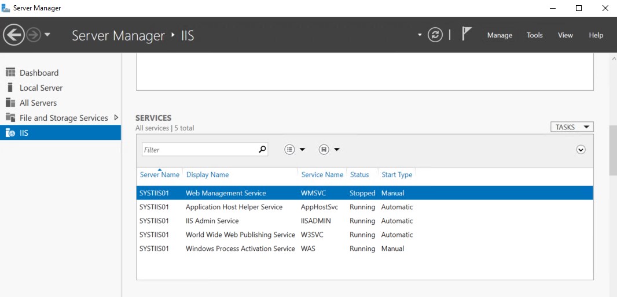Open the TASKS dropdown
617x297 pixels.
point(572,127)
